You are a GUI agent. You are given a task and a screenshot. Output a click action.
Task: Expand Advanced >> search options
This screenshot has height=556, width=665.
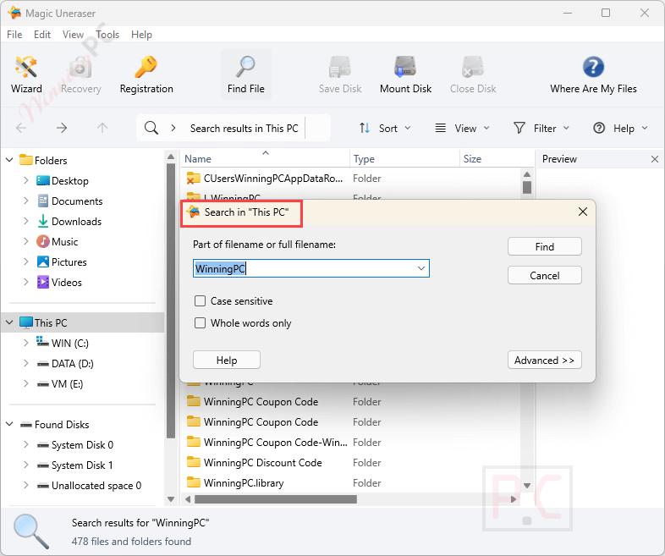pos(545,360)
